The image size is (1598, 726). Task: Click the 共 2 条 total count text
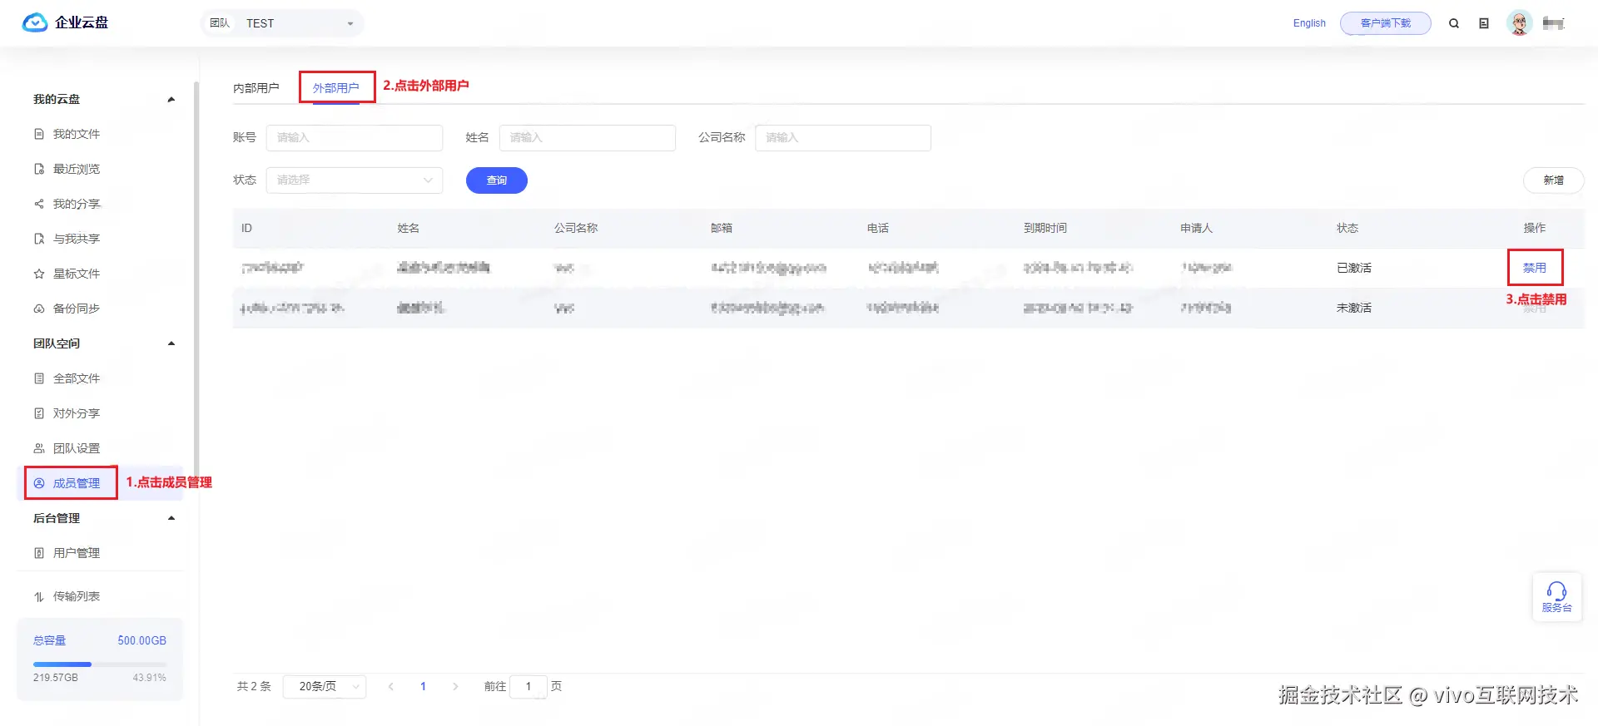click(x=254, y=687)
